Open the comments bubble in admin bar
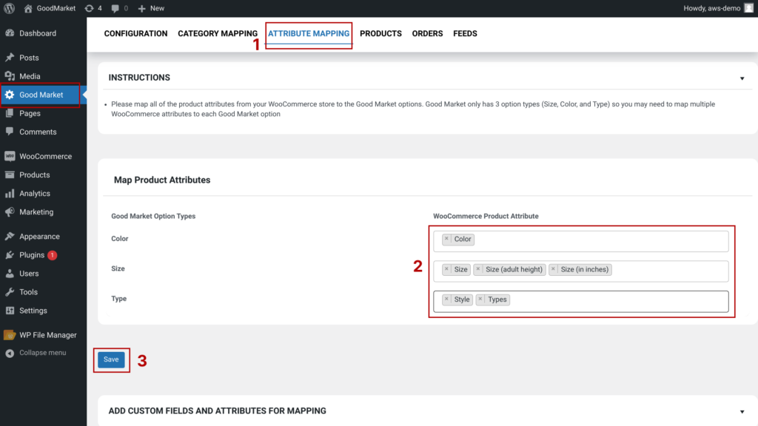Image resolution: width=758 pixels, height=426 pixels. tap(118, 8)
